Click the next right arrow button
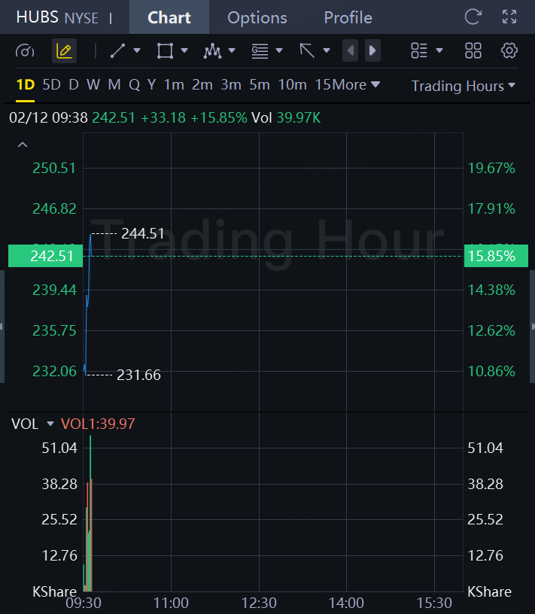Screen dimensions: 535x614 [372, 50]
